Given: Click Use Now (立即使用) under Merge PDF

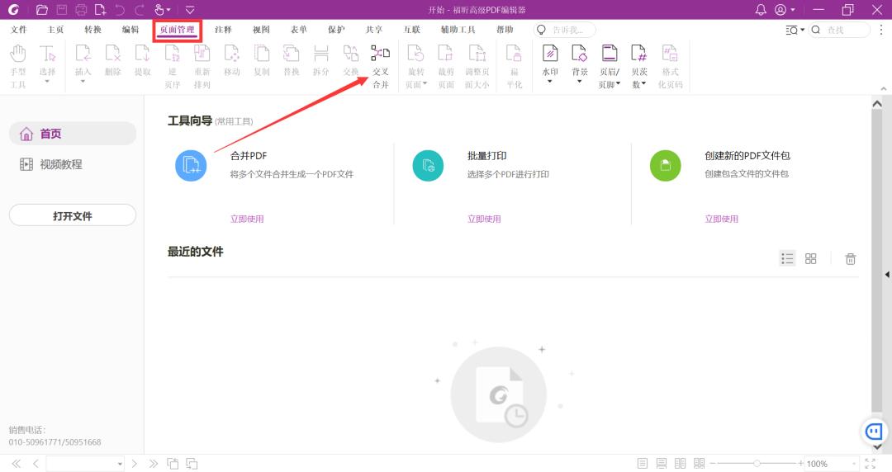Looking at the screenshot, I should point(247,219).
